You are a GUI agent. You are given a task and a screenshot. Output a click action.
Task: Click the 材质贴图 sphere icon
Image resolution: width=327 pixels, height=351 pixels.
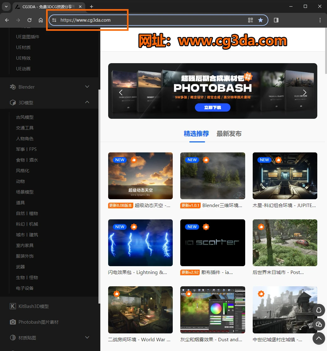[x=13, y=337]
